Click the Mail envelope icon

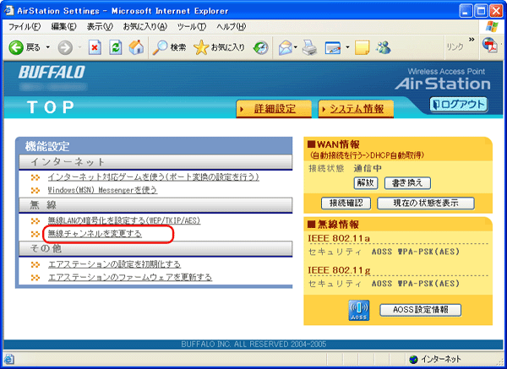click(286, 47)
